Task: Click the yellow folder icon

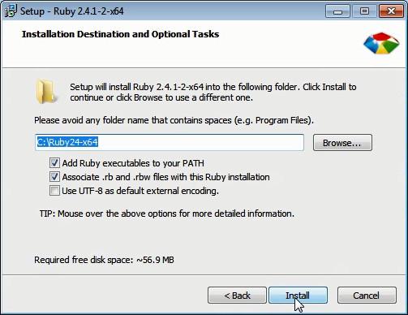Action: click(x=45, y=92)
